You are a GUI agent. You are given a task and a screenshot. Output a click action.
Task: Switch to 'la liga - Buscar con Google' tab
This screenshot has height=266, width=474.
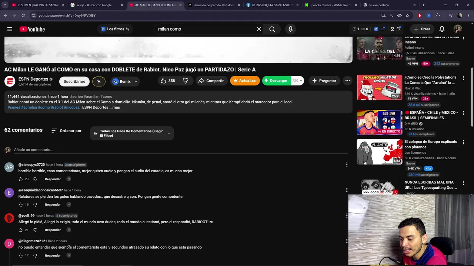97,5
